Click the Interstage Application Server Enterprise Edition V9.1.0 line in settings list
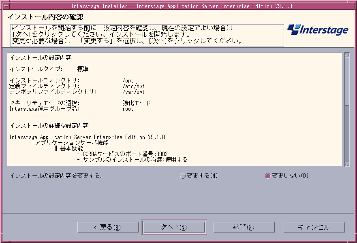 [87, 137]
